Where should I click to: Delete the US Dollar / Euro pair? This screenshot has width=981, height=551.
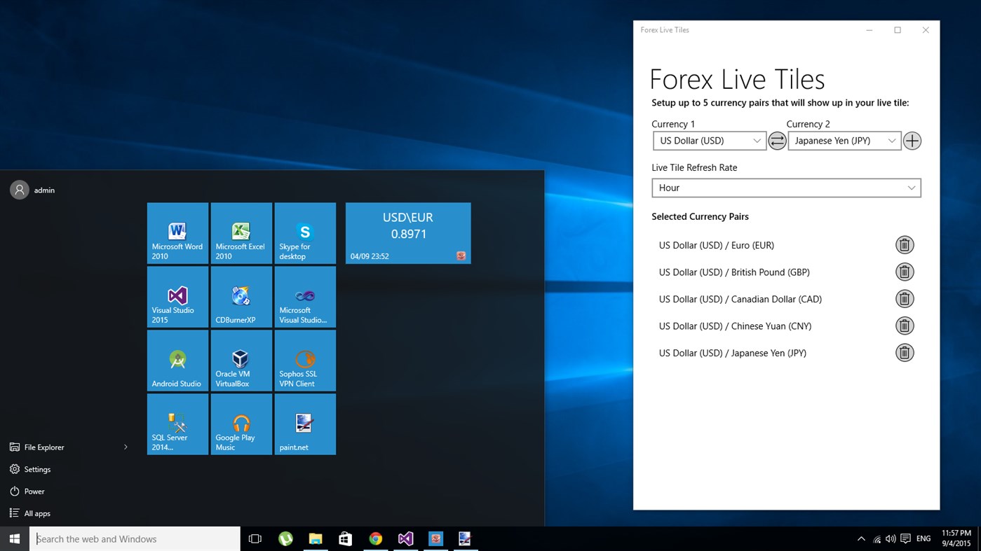point(905,244)
